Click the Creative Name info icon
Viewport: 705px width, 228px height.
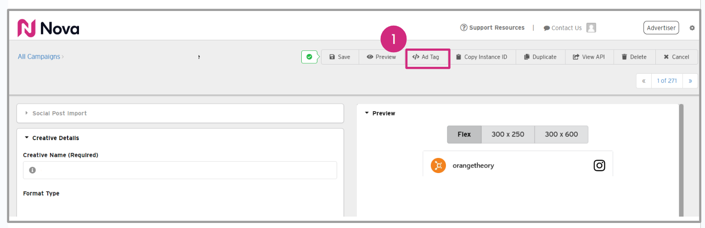tap(32, 170)
